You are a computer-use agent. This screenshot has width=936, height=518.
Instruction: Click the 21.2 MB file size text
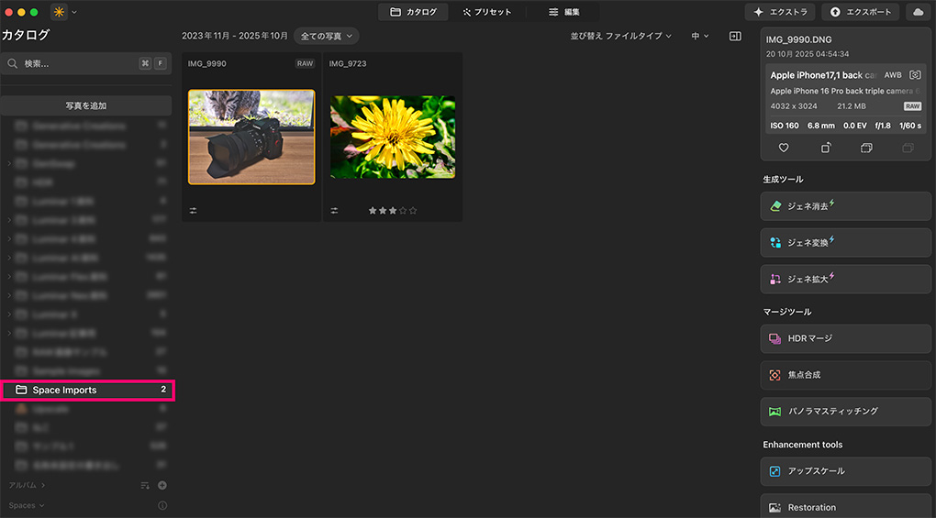[x=852, y=106]
